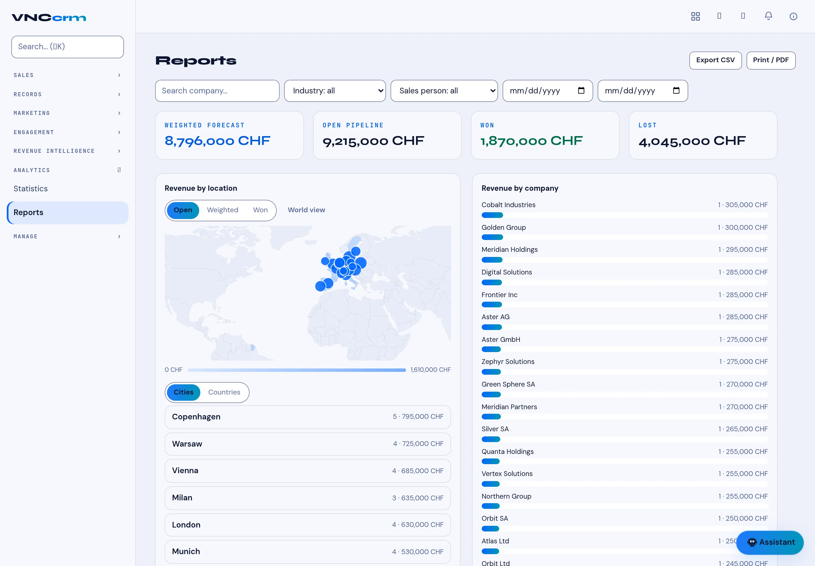This screenshot has width=815, height=566.
Task: Expand the Records sidebar section
Action: point(67,94)
